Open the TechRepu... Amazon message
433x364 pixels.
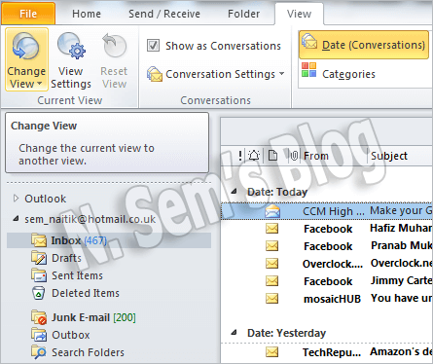(327, 352)
